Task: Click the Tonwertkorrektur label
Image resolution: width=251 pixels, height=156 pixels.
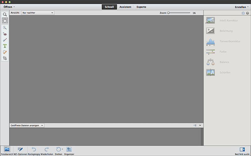Action: click(230, 41)
